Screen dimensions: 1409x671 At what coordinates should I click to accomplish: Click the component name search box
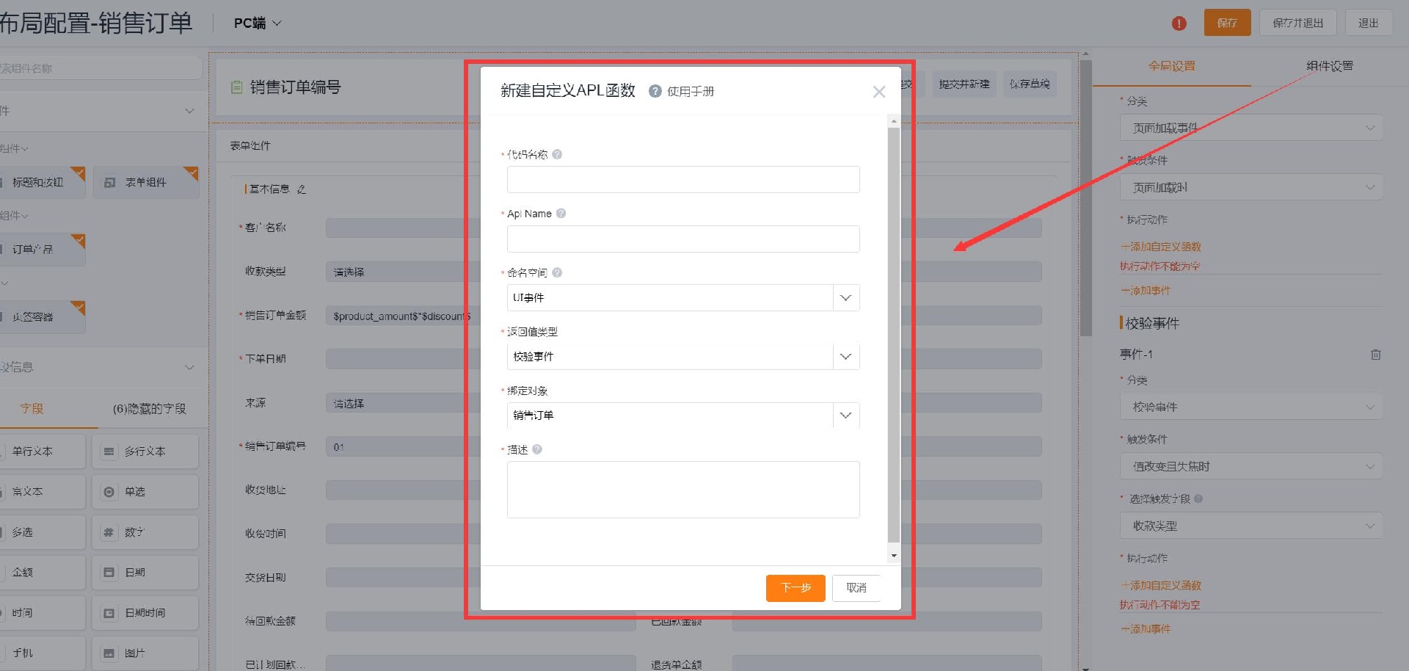point(100,68)
